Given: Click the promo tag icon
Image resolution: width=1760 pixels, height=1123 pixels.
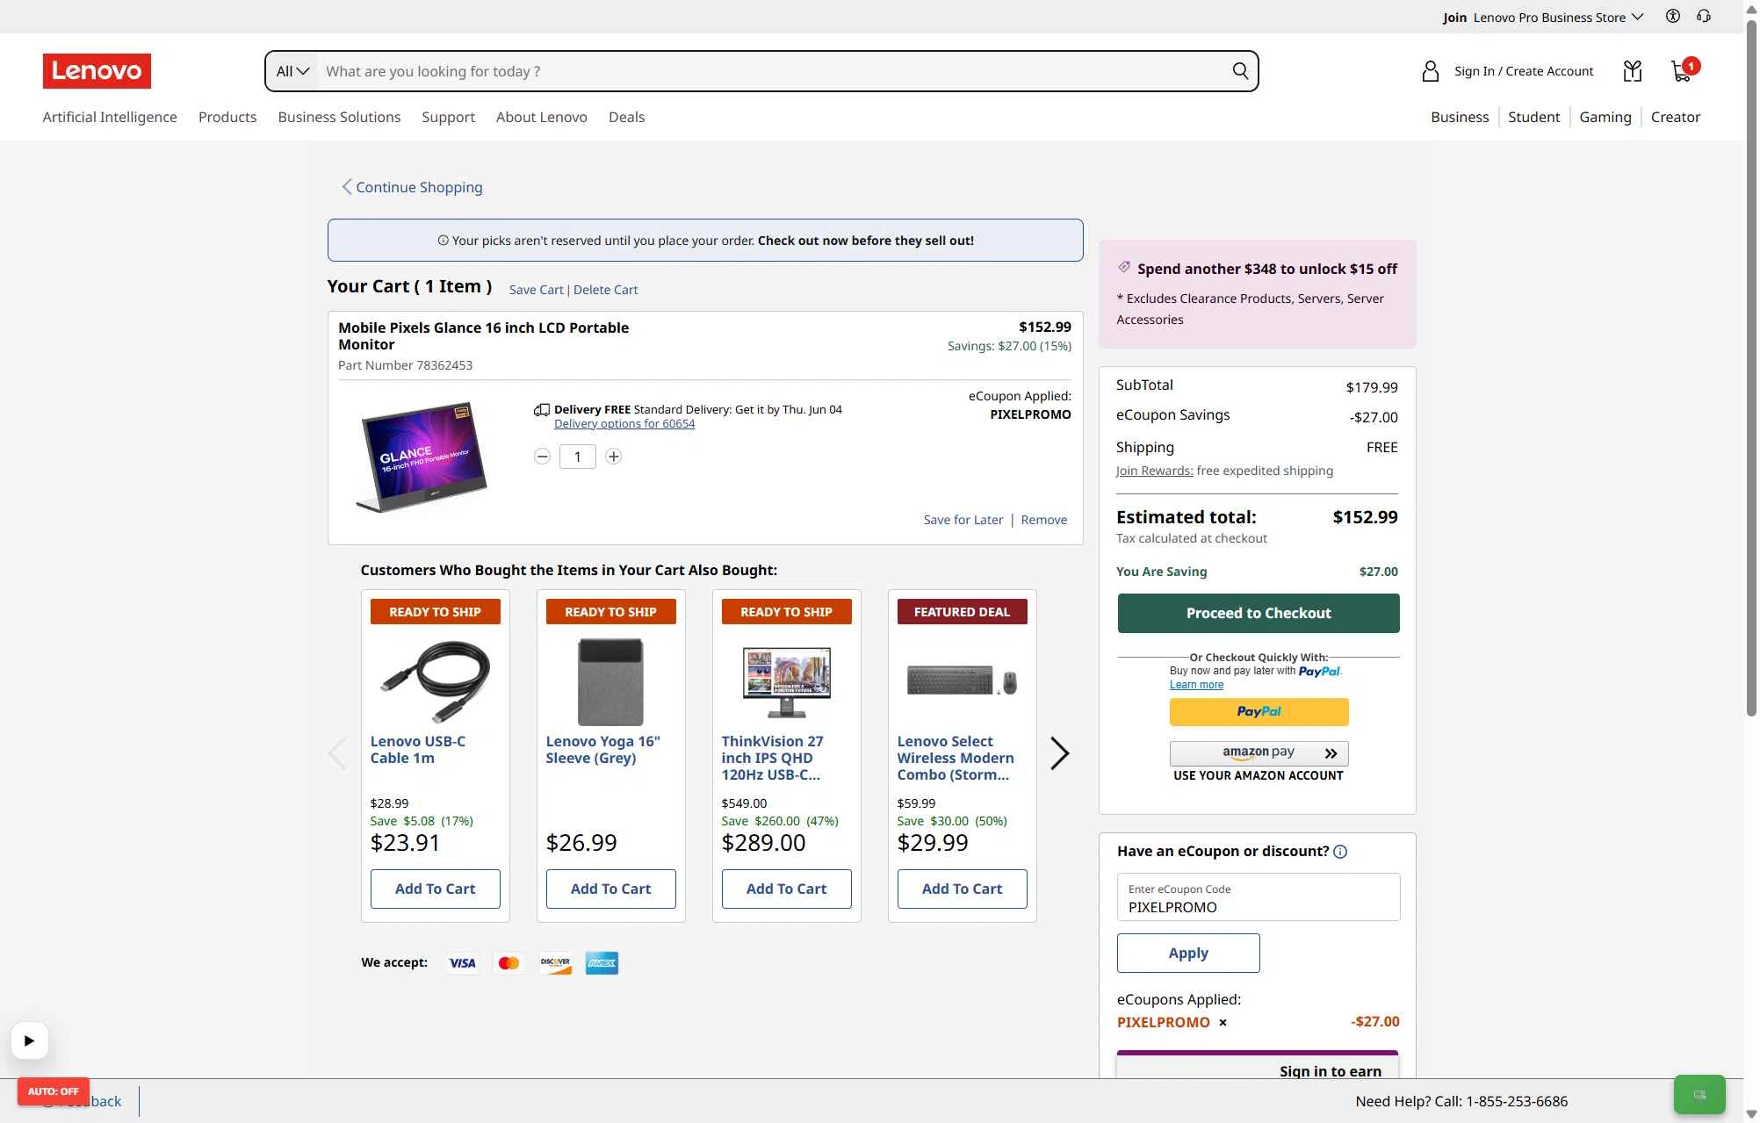Looking at the screenshot, I should pos(1124,268).
